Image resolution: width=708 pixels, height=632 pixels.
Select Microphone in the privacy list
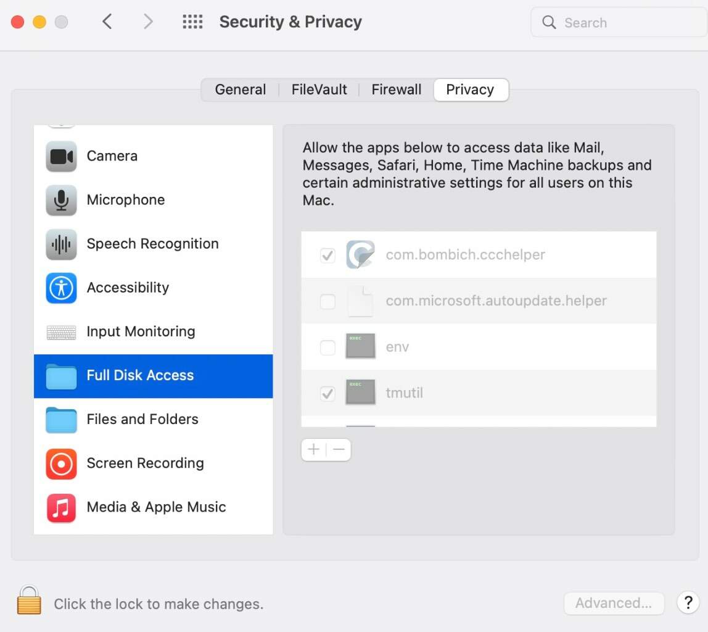(153, 200)
